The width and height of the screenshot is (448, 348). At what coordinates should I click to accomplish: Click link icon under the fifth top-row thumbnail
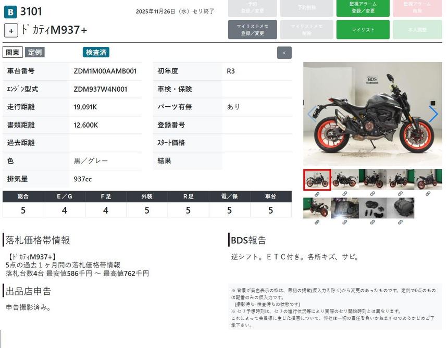click(x=428, y=194)
